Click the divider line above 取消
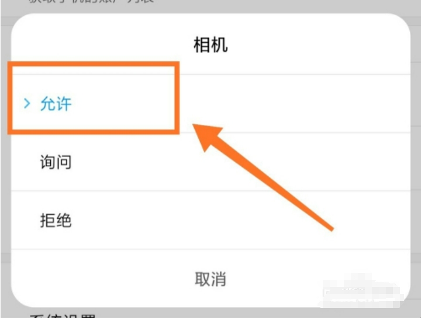 coord(210,249)
